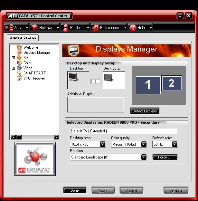
Task: Open the Hotkeys menu
Action: [x=45, y=28]
